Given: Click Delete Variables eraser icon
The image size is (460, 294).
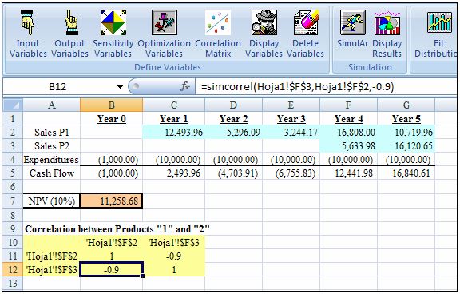Looking at the screenshot, I should click(306, 22).
